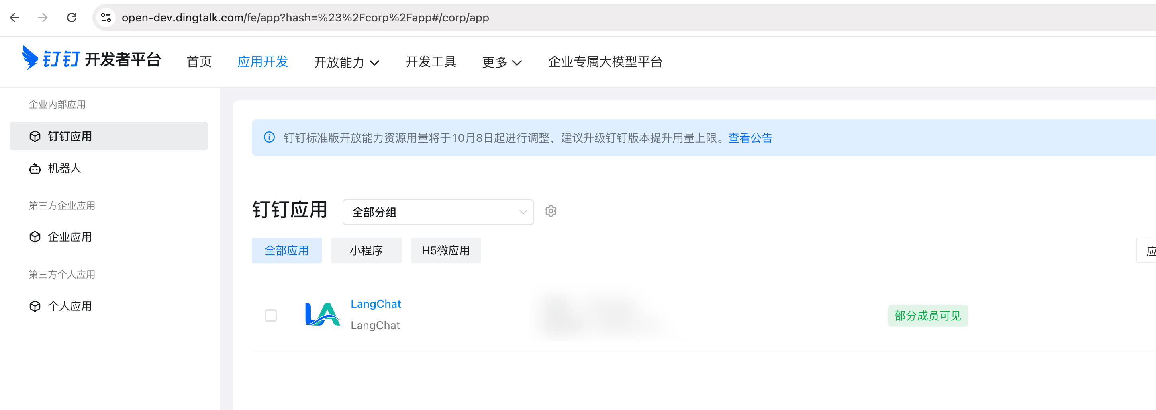Click the info icon in the notice banner
This screenshot has height=410, width=1156.
pos(269,137)
